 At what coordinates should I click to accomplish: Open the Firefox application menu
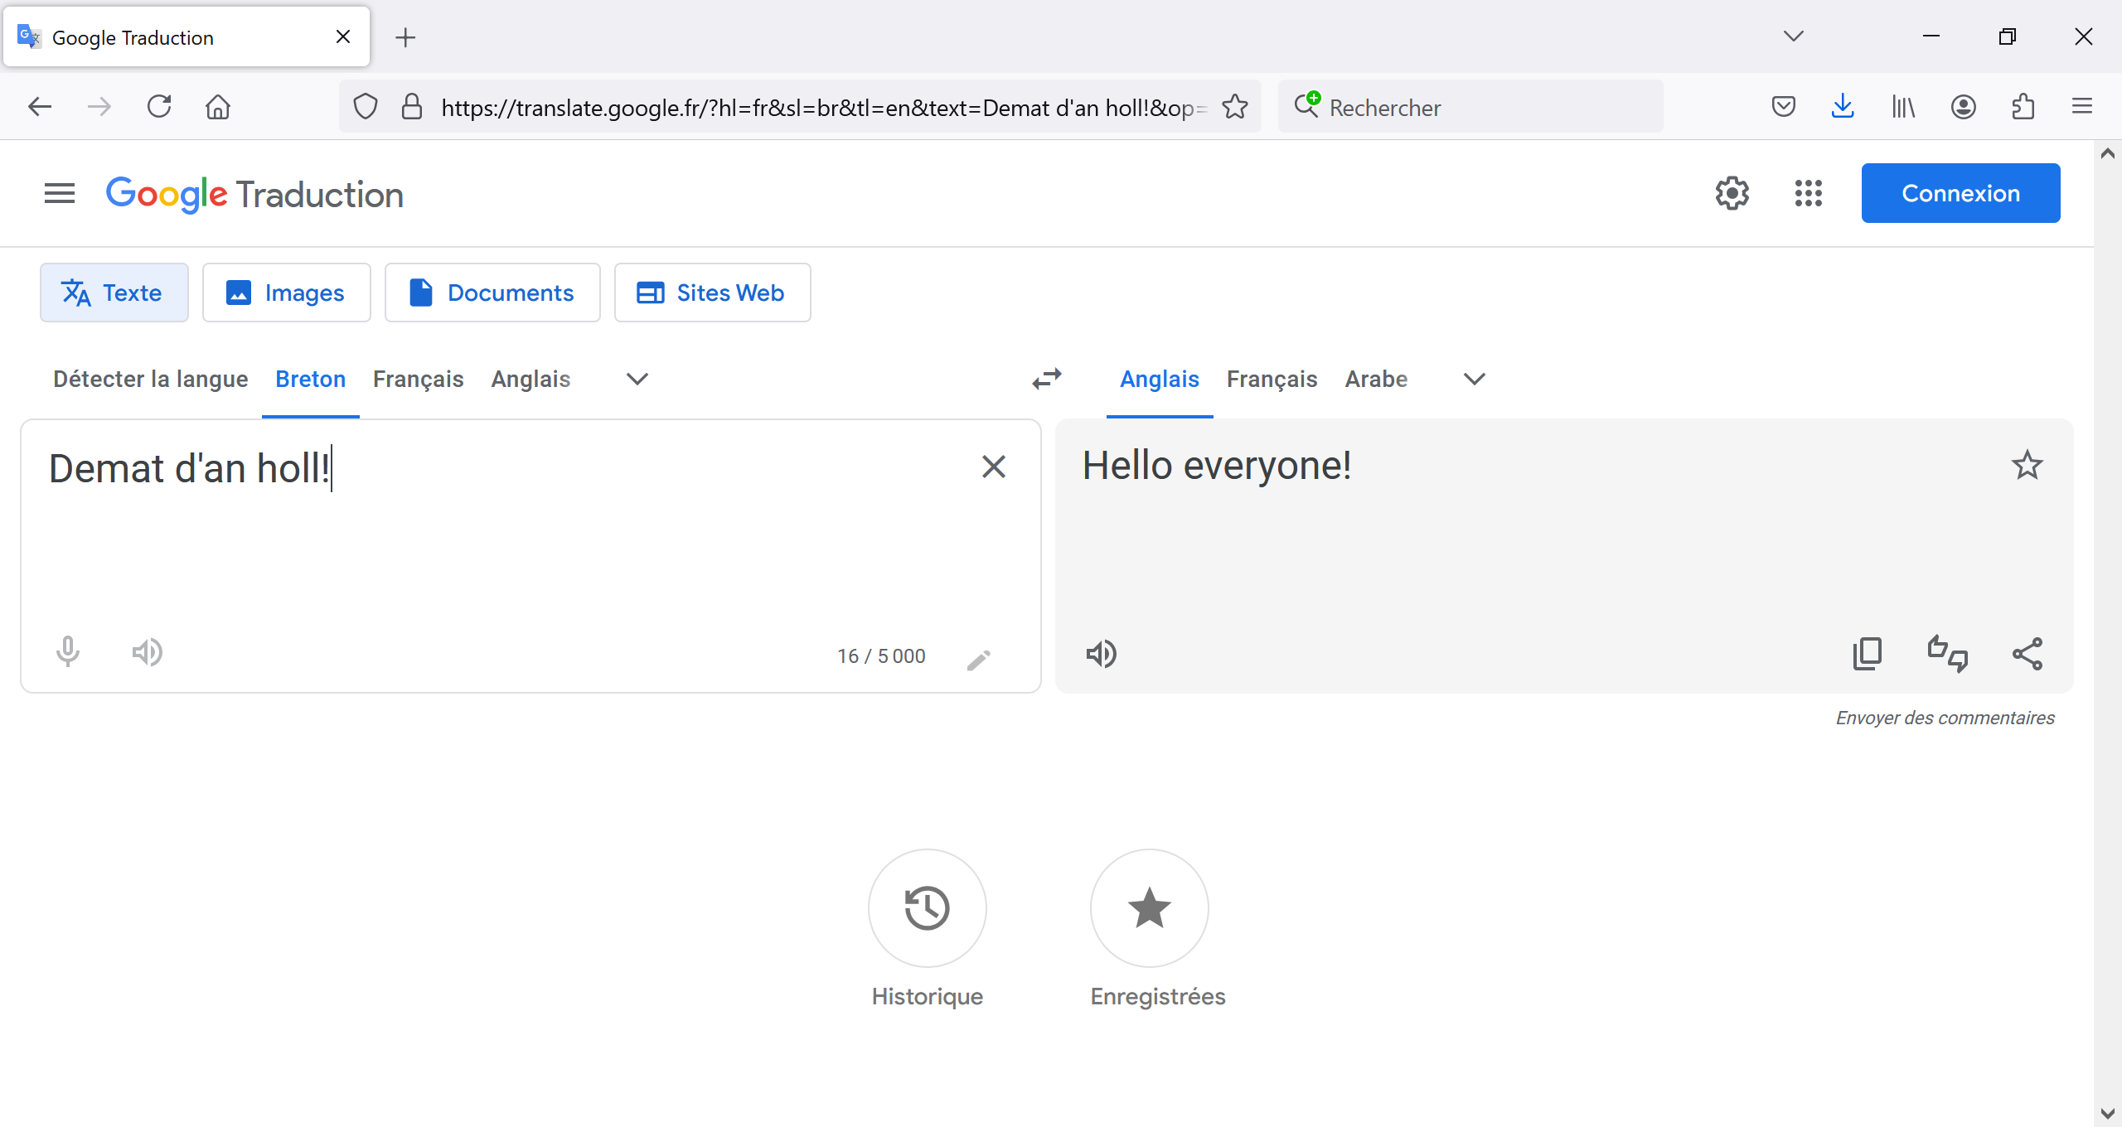coord(2082,107)
